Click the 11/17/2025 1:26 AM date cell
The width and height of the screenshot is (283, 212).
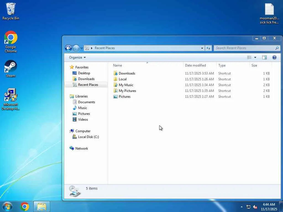199,79
